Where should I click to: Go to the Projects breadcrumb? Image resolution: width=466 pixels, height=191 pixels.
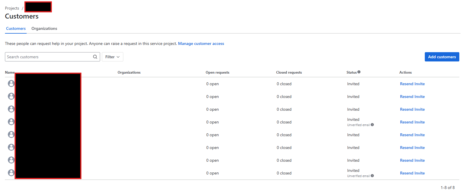click(x=12, y=8)
